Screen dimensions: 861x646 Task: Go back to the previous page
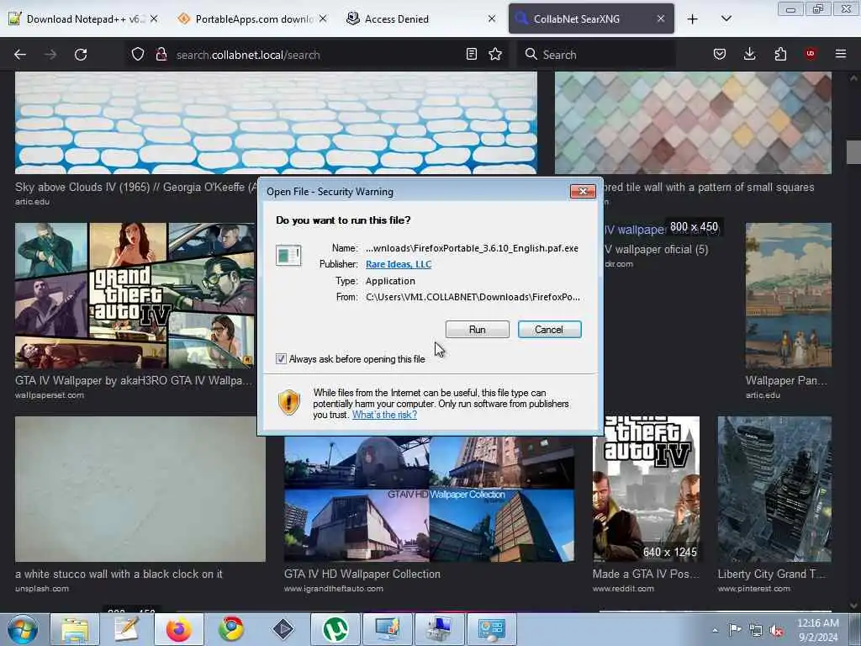point(20,55)
